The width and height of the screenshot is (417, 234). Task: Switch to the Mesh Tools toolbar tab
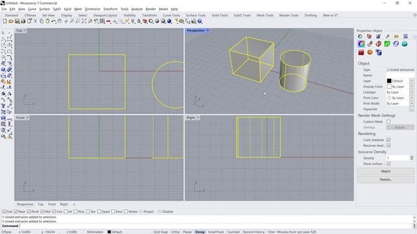(x=265, y=16)
